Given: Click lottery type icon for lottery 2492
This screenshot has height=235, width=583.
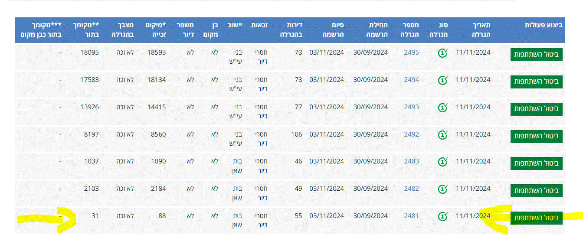Looking at the screenshot, I should tap(442, 134).
